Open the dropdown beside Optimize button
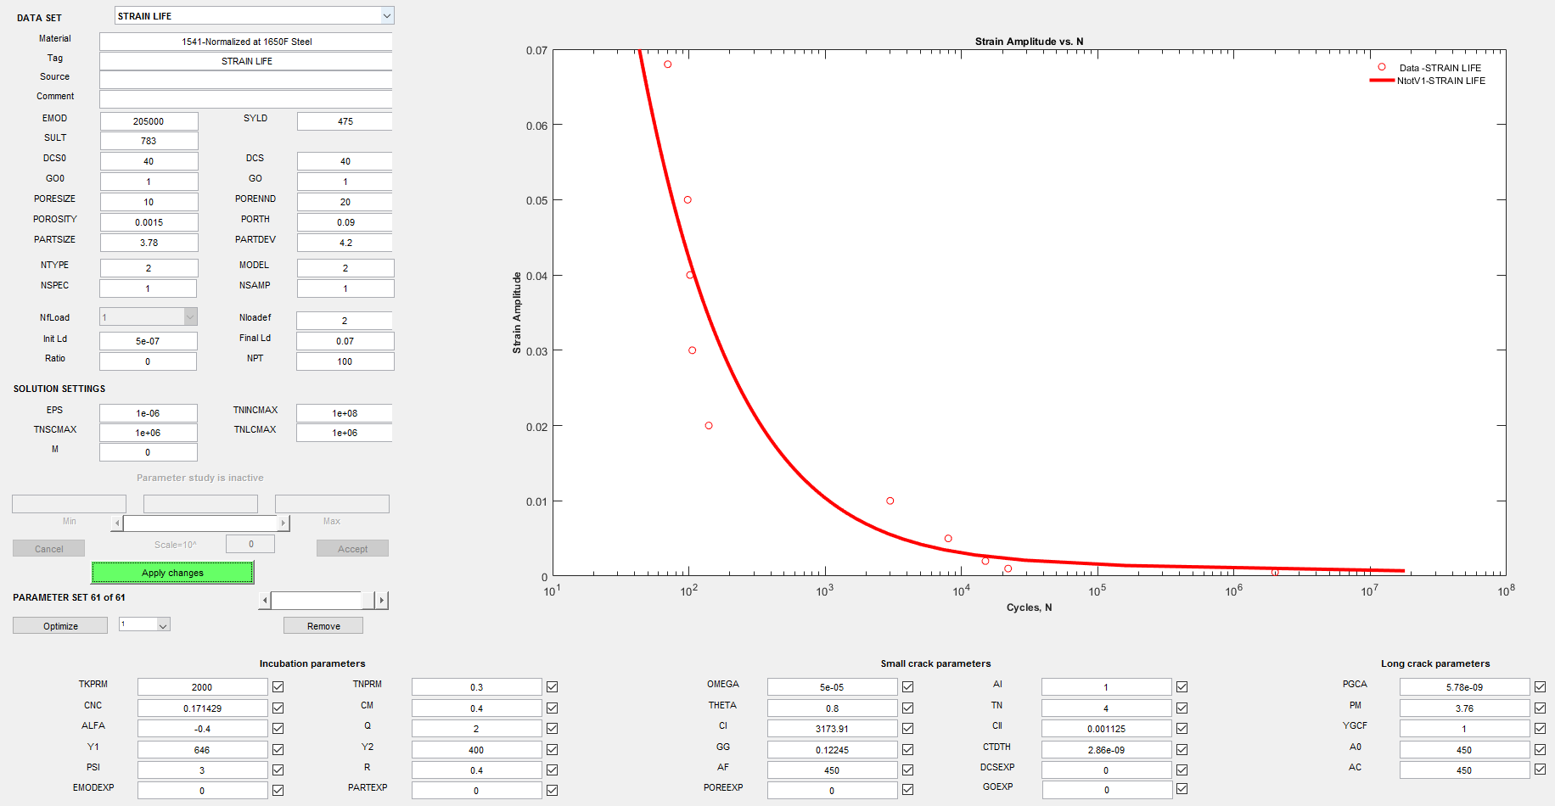The image size is (1555, 806). [164, 625]
